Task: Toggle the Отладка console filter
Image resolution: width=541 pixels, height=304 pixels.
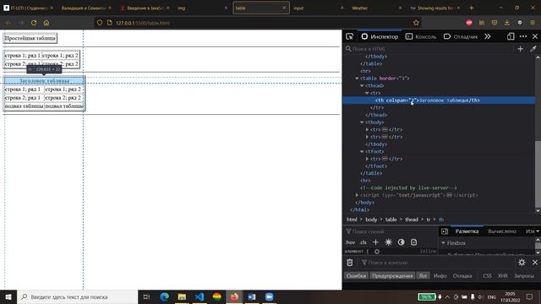Action: pos(462,276)
